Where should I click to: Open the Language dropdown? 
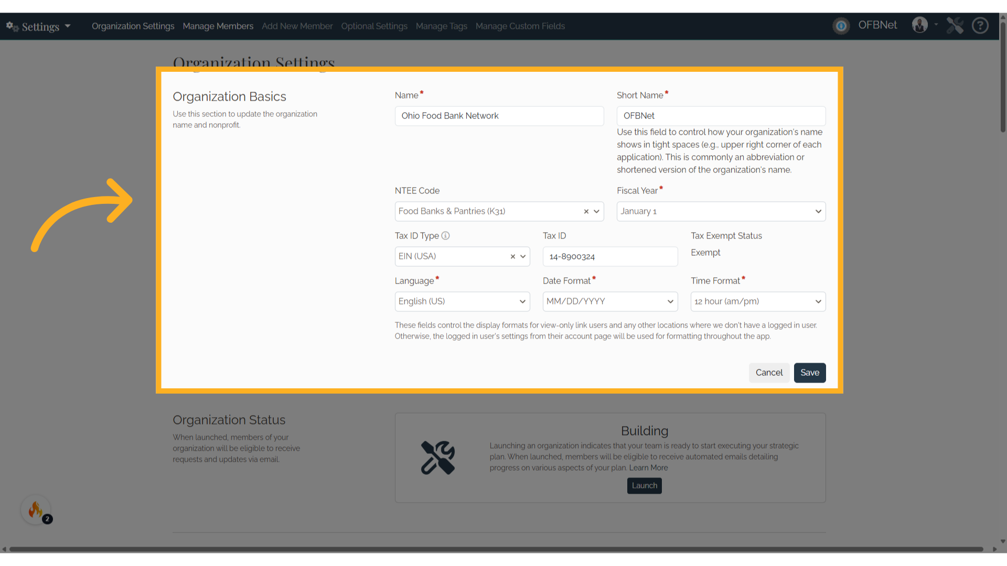coord(462,302)
